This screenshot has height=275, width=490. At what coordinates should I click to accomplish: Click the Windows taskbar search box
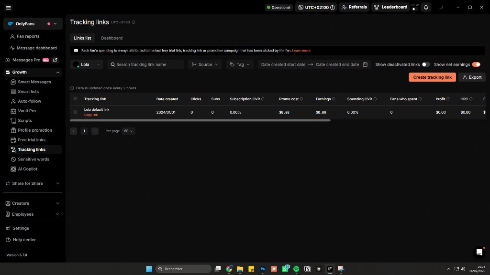coord(183,269)
